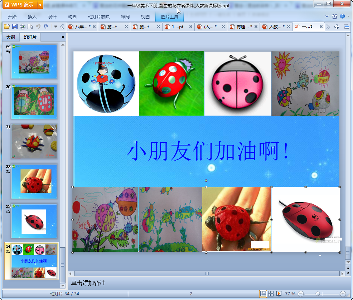The image size is (353, 300).
Task: Click the Redo arrow icon
Action: point(46,27)
